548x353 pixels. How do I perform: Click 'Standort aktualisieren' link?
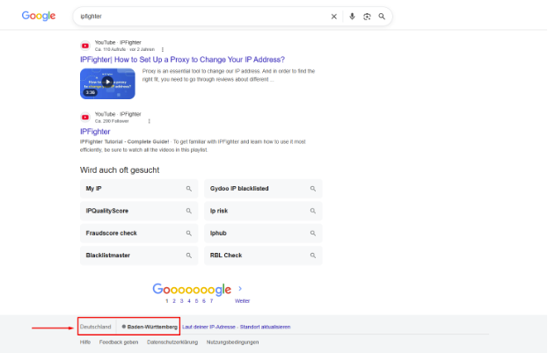[265, 327]
